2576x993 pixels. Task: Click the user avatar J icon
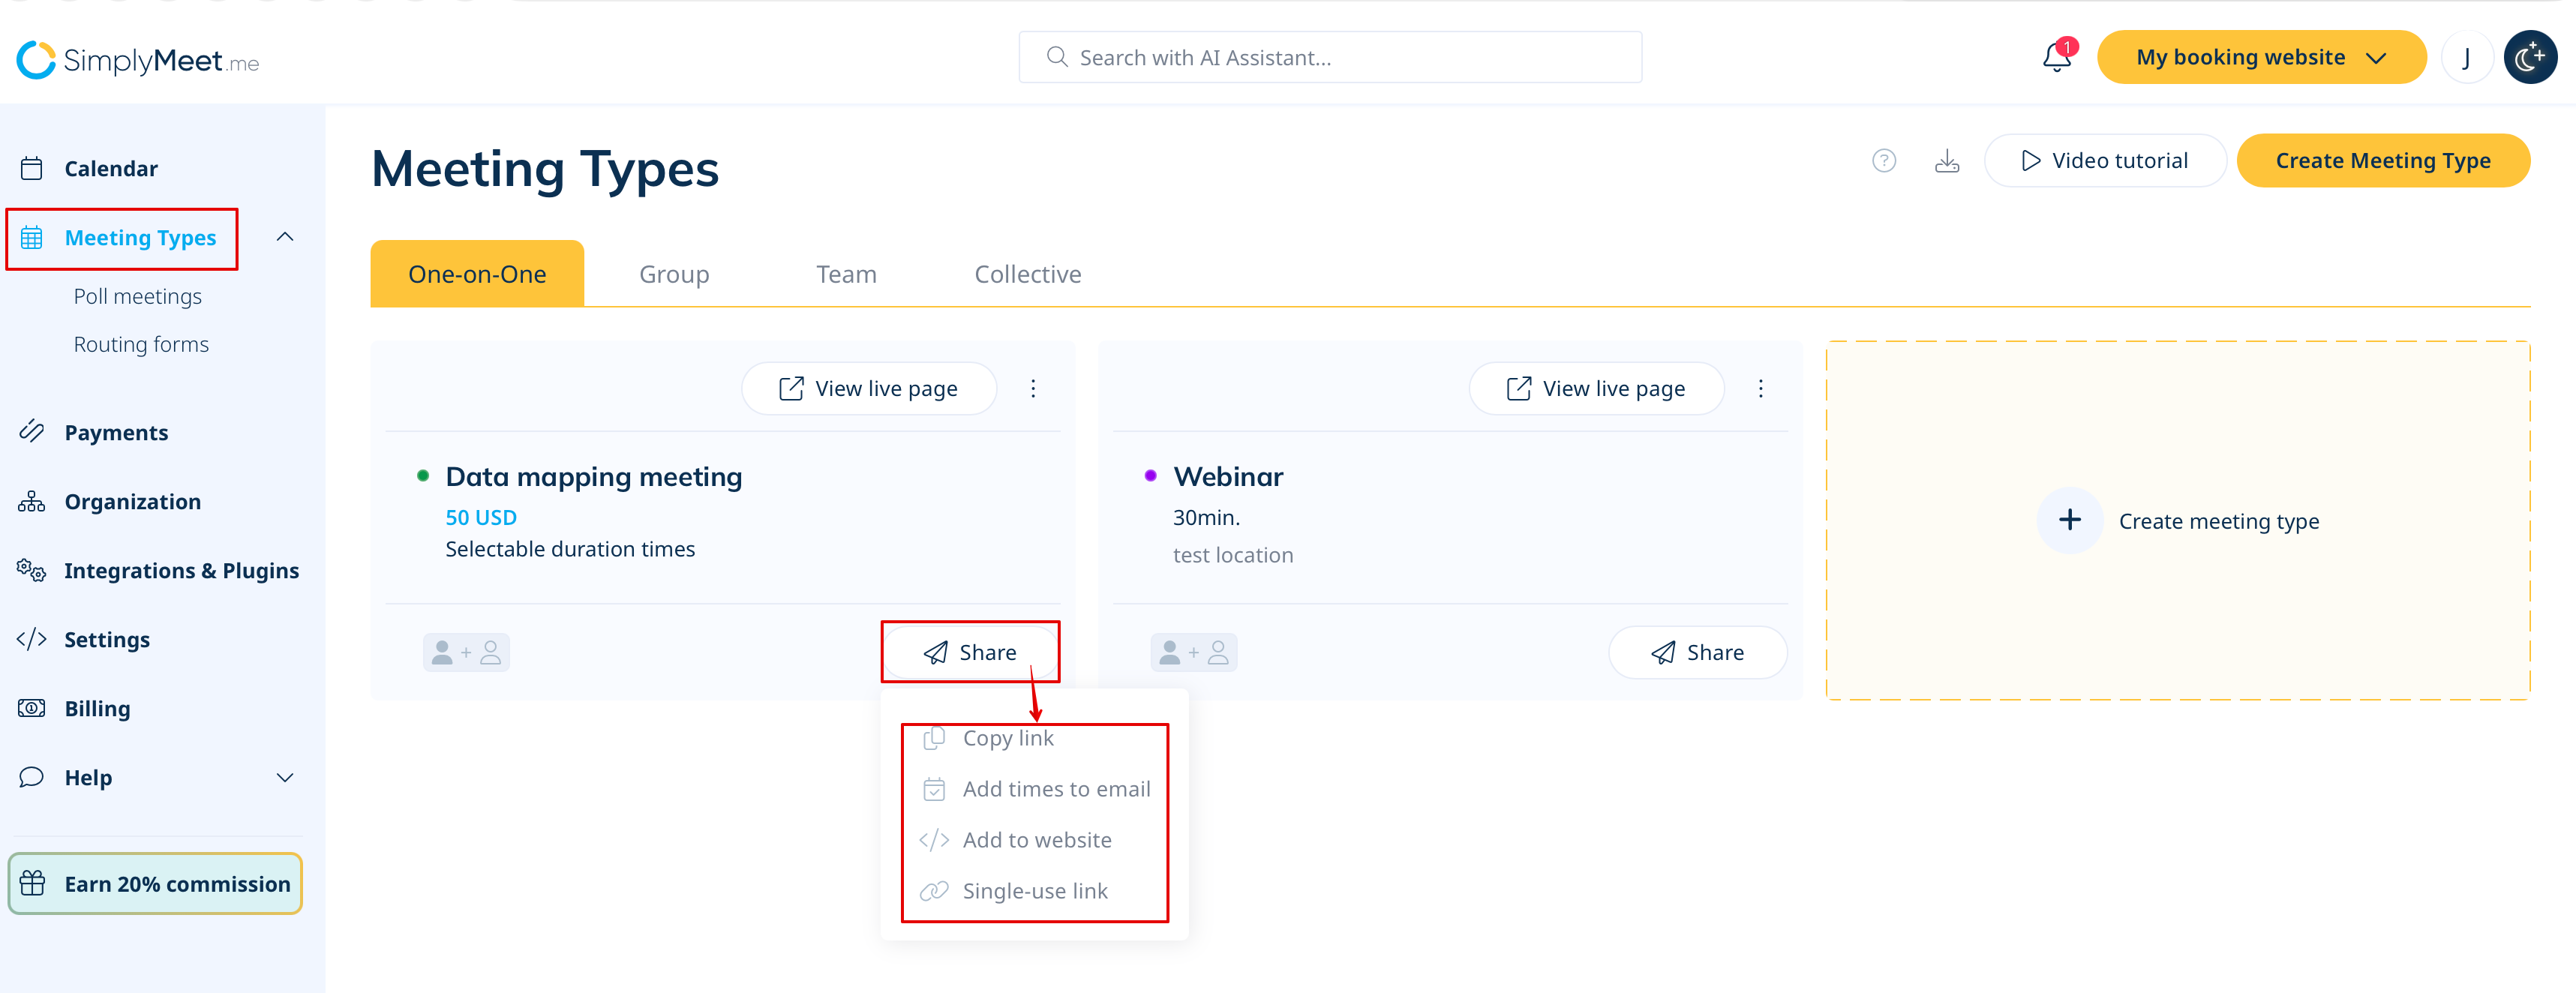[x=2466, y=58]
